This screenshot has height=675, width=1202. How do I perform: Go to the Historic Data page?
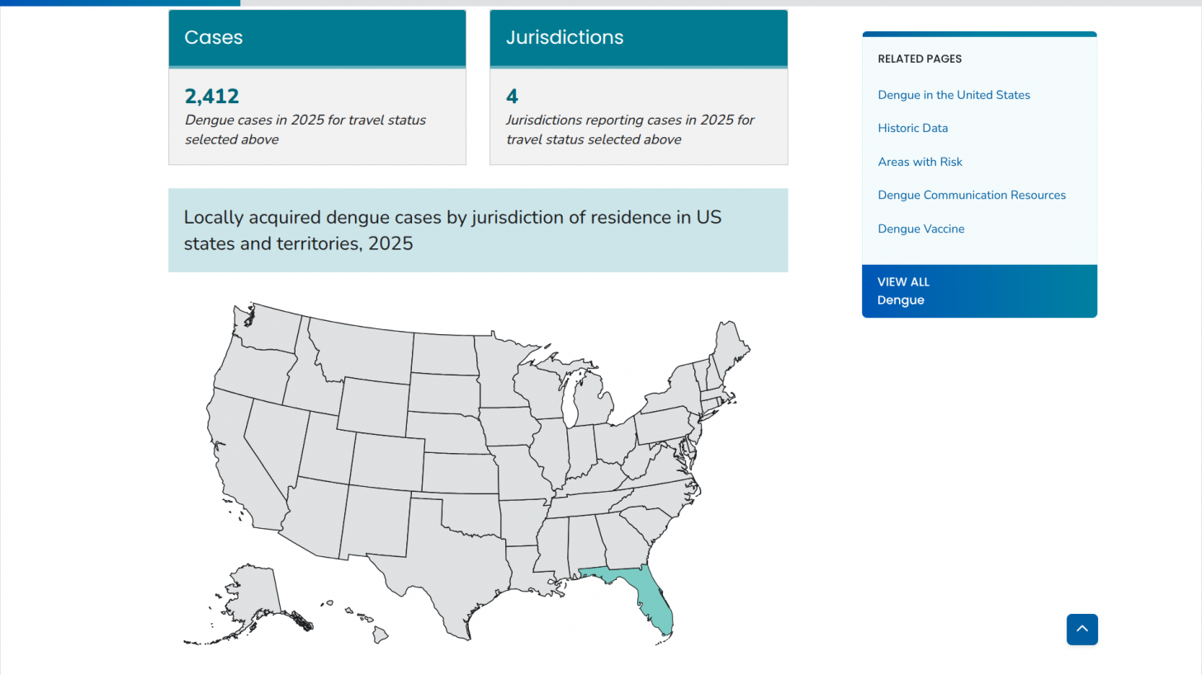click(912, 128)
